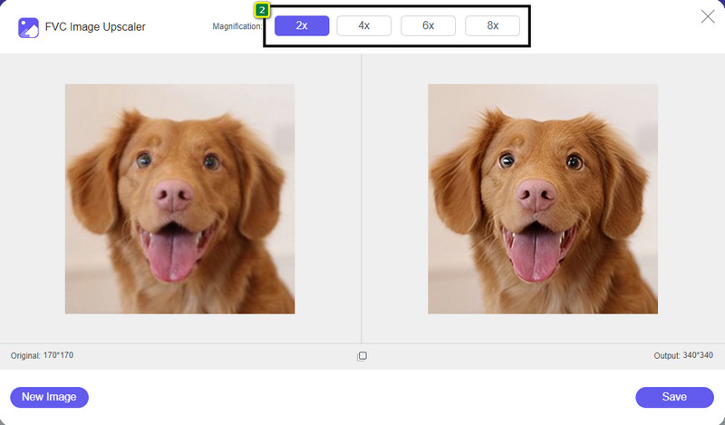Click the original dog image preview
The height and width of the screenshot is (425, 725).
[x=179, y=198]
